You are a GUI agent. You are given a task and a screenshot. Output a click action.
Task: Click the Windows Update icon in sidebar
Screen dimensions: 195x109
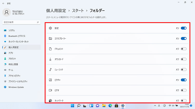[x=5, y=87]
